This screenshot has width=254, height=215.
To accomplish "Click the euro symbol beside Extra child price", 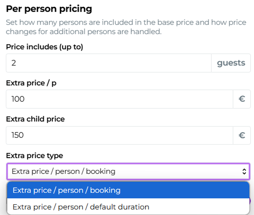I will pyautogui.click(x=242, y=135).
